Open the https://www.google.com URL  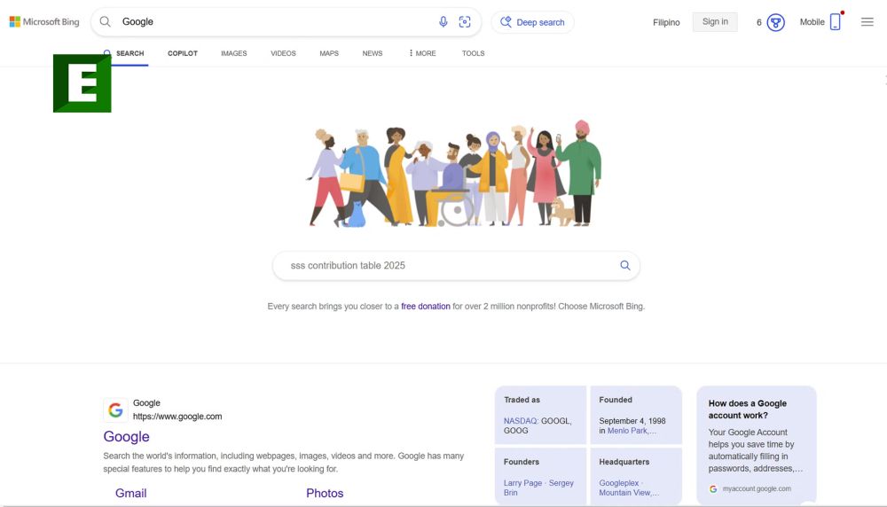click(177, 417)
